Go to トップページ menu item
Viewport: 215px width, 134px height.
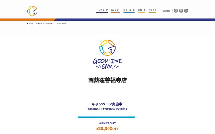(102, 10)
